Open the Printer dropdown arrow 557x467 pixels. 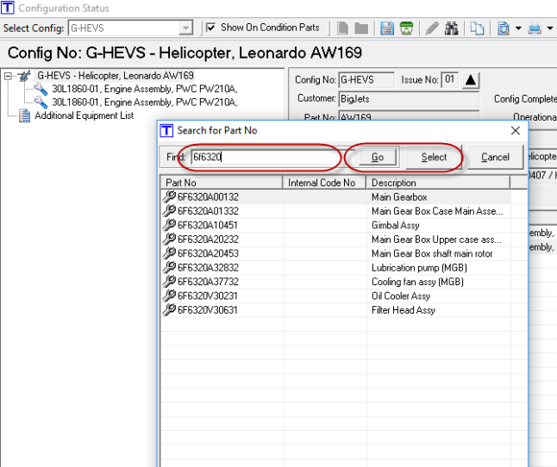(x=550, y=28)
